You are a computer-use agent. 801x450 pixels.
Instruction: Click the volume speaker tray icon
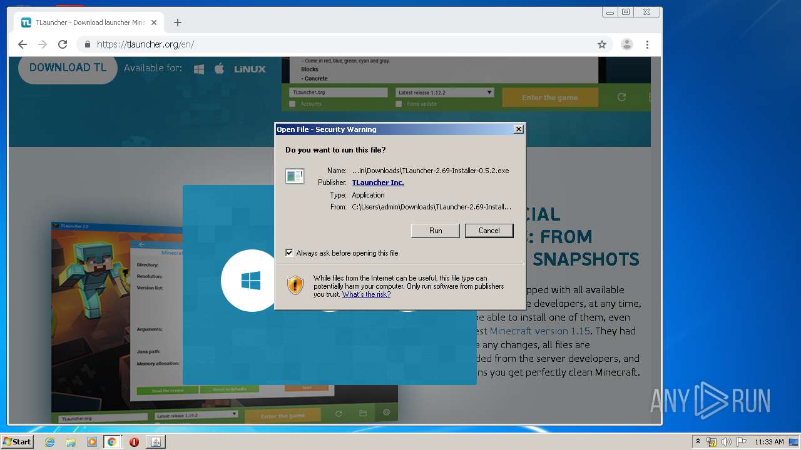[727, 442]
